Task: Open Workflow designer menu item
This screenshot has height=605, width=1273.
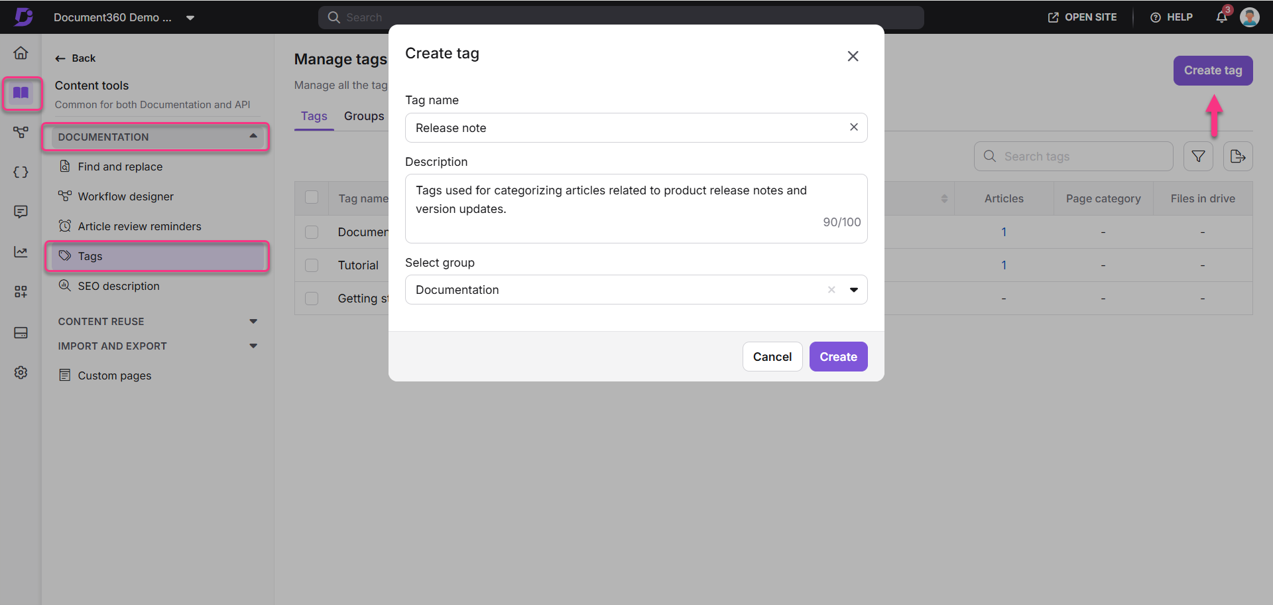Action: [125, 196]
